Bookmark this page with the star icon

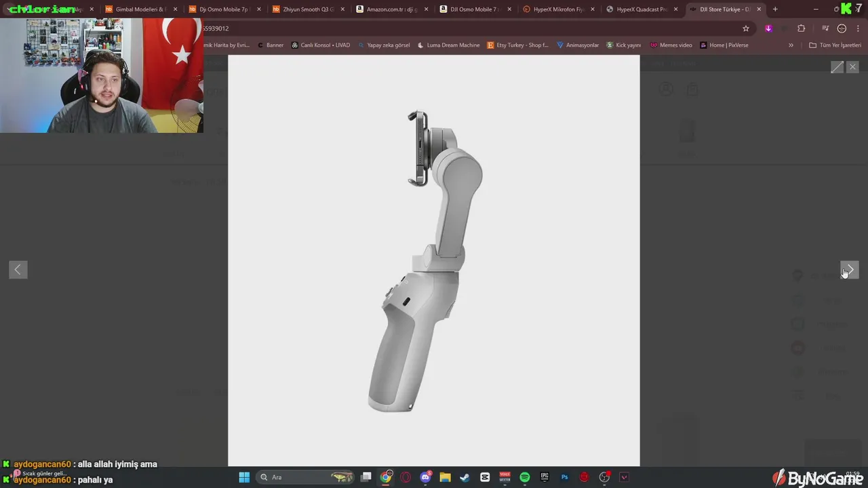tap(746, 28)
